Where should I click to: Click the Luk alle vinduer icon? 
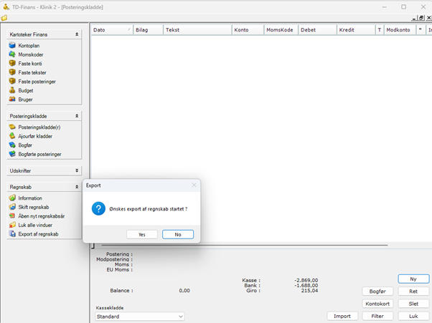12,225
